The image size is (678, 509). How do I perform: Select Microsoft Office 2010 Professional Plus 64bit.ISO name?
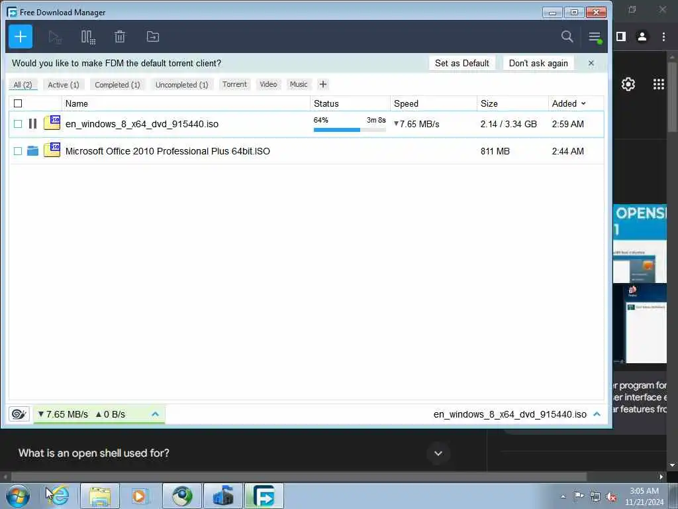pyautogui.click(x=168, y=151)
